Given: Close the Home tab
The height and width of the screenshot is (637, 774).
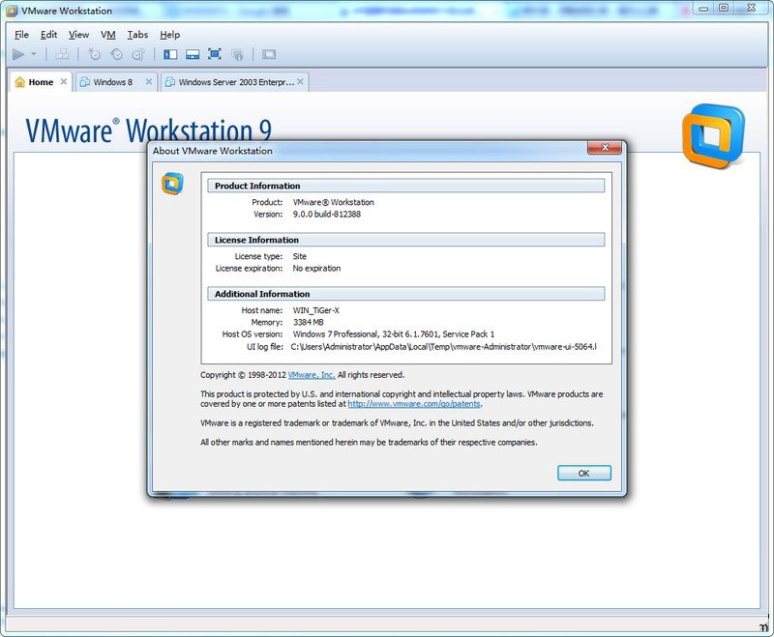Looking at the screenshot, I should click(x=64, y=82).
